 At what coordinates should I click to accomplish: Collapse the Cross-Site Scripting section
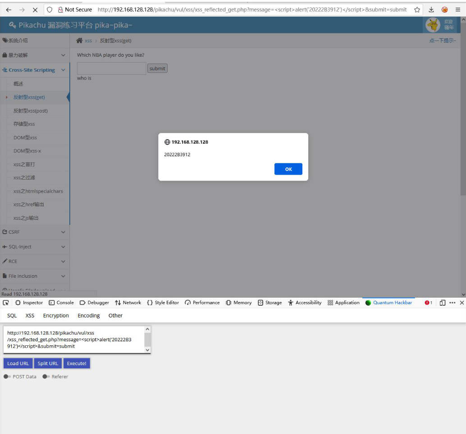pyautogui.click(x=35, y=70)
